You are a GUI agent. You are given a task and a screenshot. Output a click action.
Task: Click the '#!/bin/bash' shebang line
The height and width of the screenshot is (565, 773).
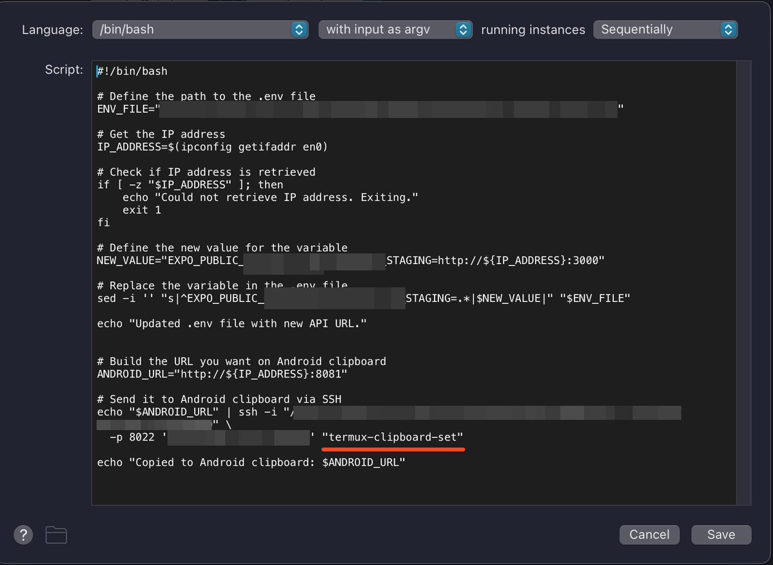(x=132, y=72)
